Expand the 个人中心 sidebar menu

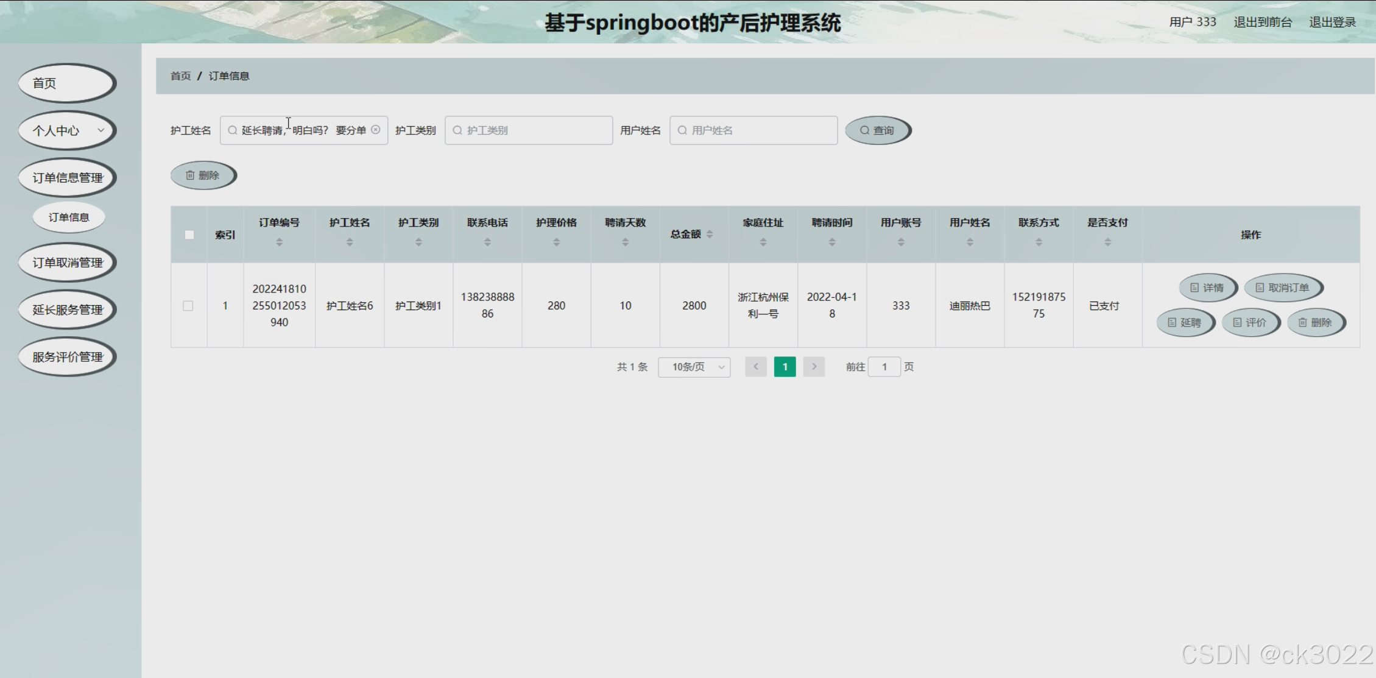pos(67,130)
